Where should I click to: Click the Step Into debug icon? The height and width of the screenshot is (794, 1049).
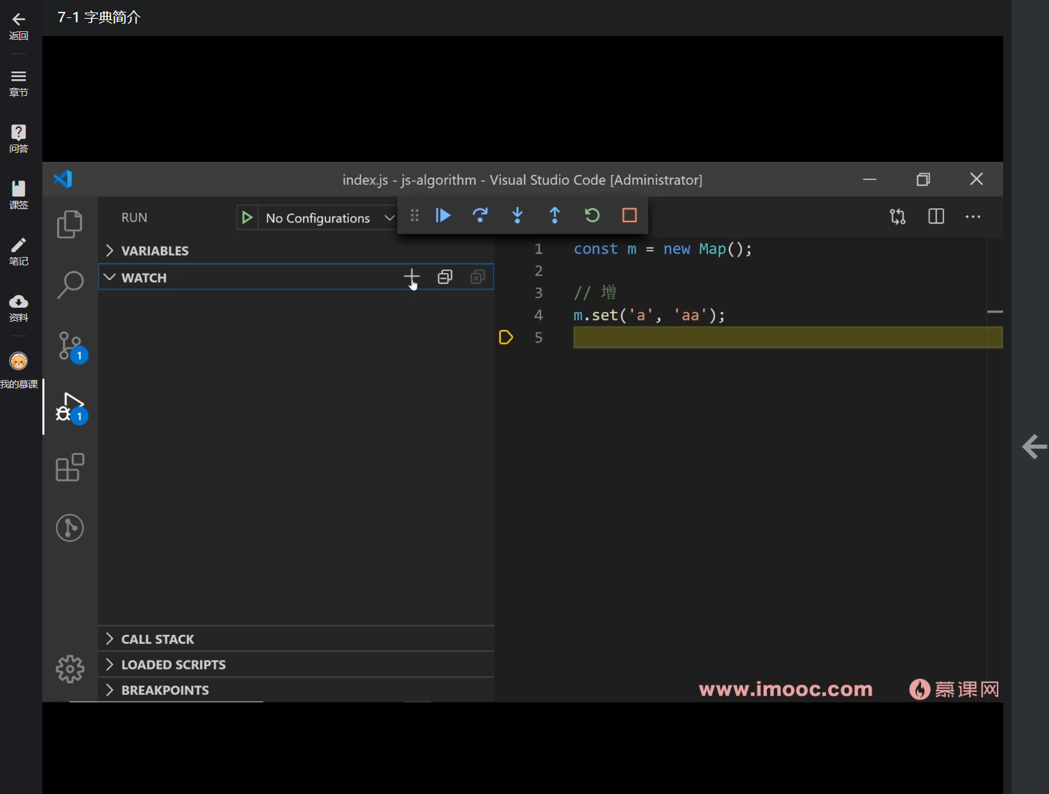click(518, 215)
